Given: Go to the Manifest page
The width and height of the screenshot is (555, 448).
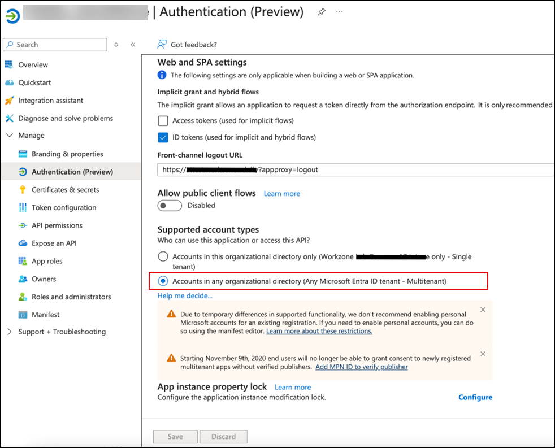Looking at the screenshot, I should (45, 315).
